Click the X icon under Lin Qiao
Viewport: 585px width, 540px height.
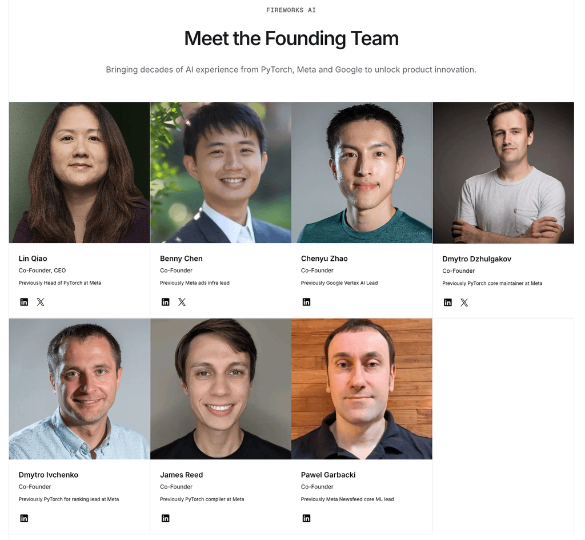[41, 302]
